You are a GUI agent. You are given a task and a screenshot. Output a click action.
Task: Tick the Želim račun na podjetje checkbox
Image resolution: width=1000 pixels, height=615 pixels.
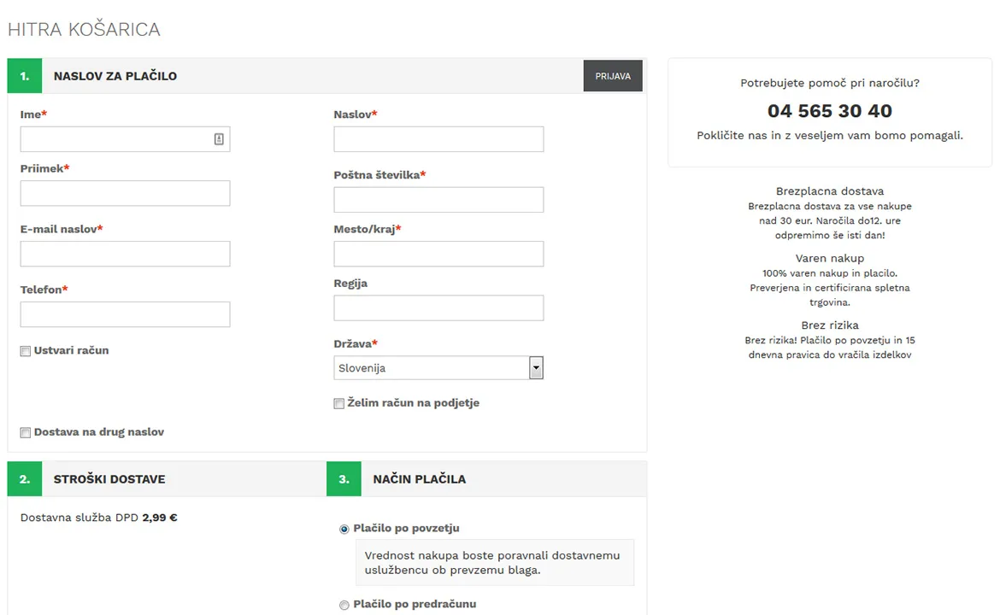pyautogui.click(x=339, y=403)
